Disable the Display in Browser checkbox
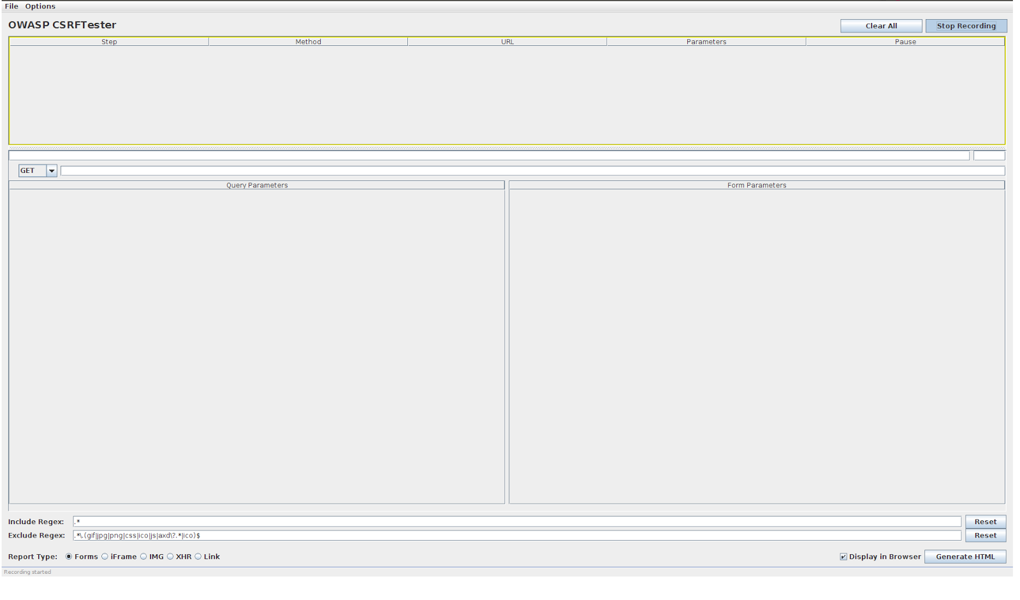 [843, 556]
